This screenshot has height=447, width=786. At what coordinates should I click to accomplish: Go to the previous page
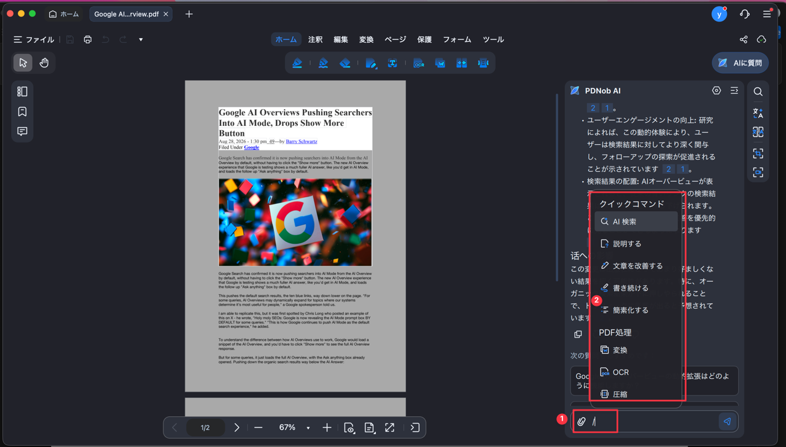tap(174, 427)
